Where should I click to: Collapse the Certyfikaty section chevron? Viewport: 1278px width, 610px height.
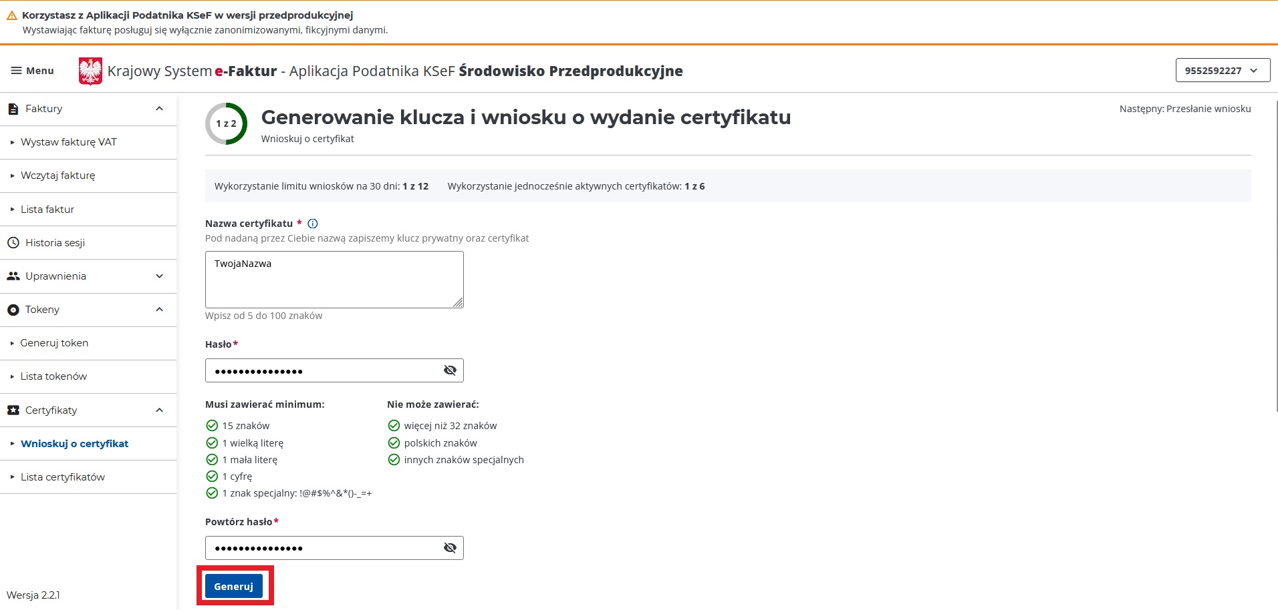coord(159,410)
